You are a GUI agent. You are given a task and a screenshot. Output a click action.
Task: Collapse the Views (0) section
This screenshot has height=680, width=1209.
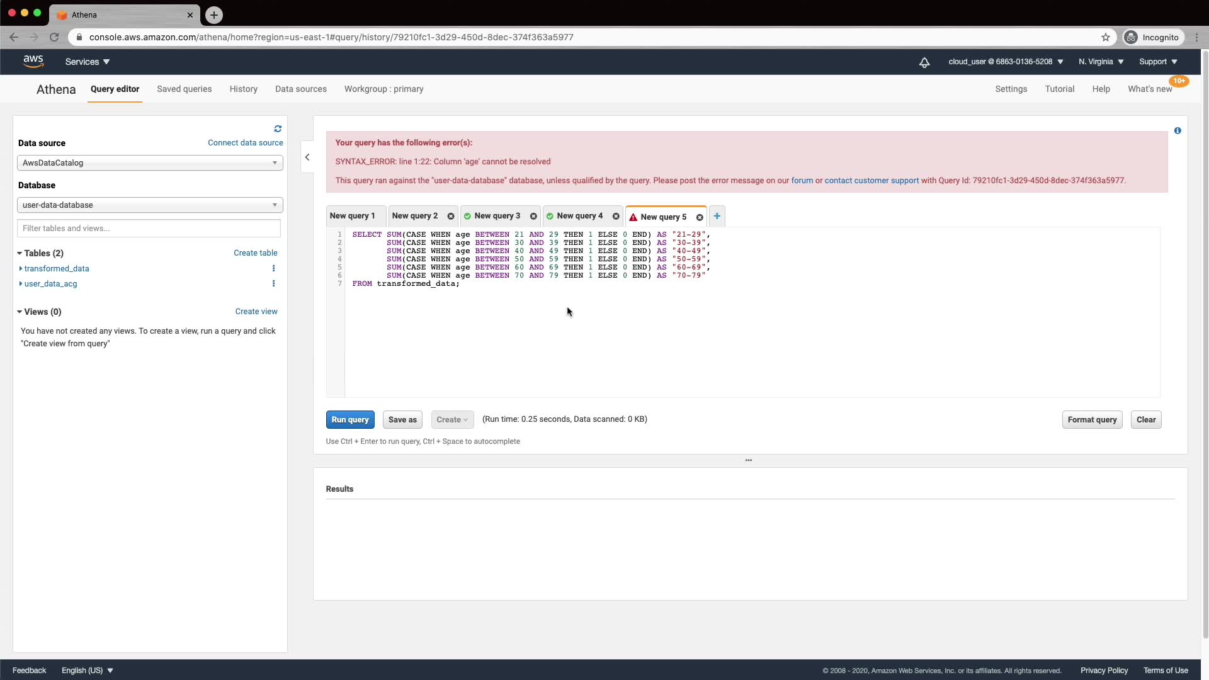click(x=20, y=312)
